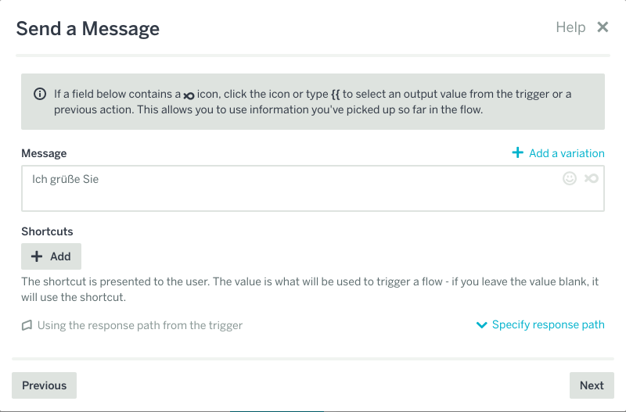
Task: Expand the Specify response path chevron
Action: click(482, 325)
